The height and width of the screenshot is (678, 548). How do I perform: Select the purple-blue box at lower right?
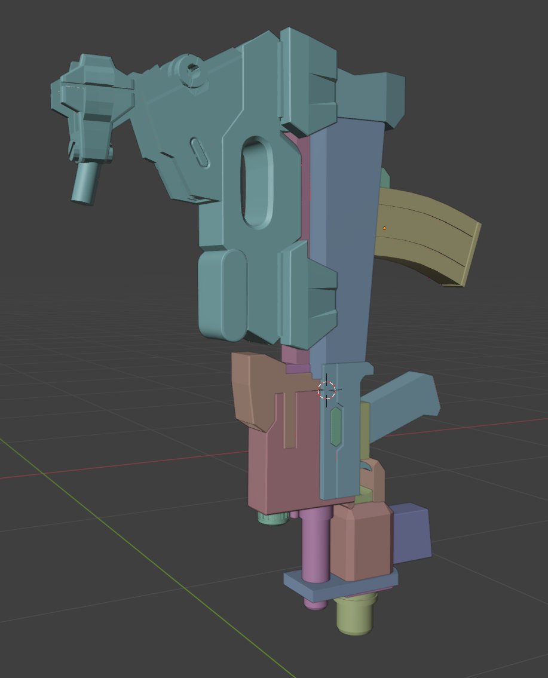click(x=412, y=534)
